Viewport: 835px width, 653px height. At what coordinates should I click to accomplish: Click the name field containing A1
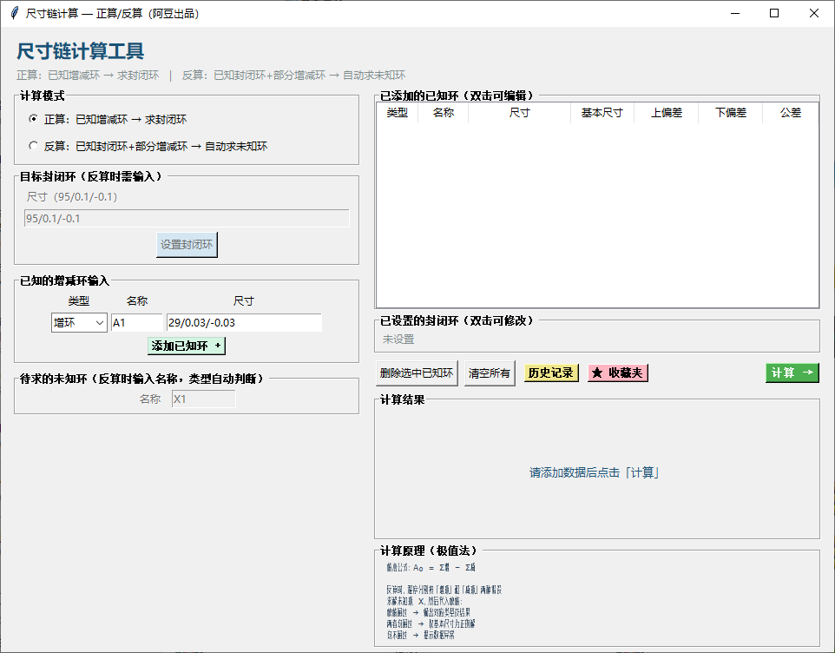137,323
